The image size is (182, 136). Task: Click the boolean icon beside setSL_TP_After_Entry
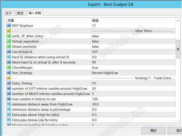tap(9, 36)
